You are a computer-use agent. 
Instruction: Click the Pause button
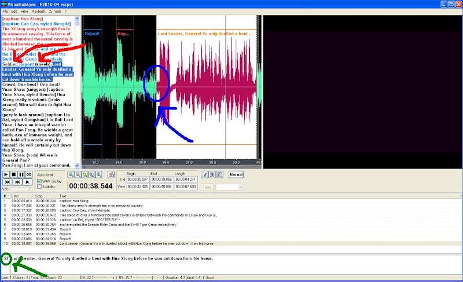tap(21, 174)
